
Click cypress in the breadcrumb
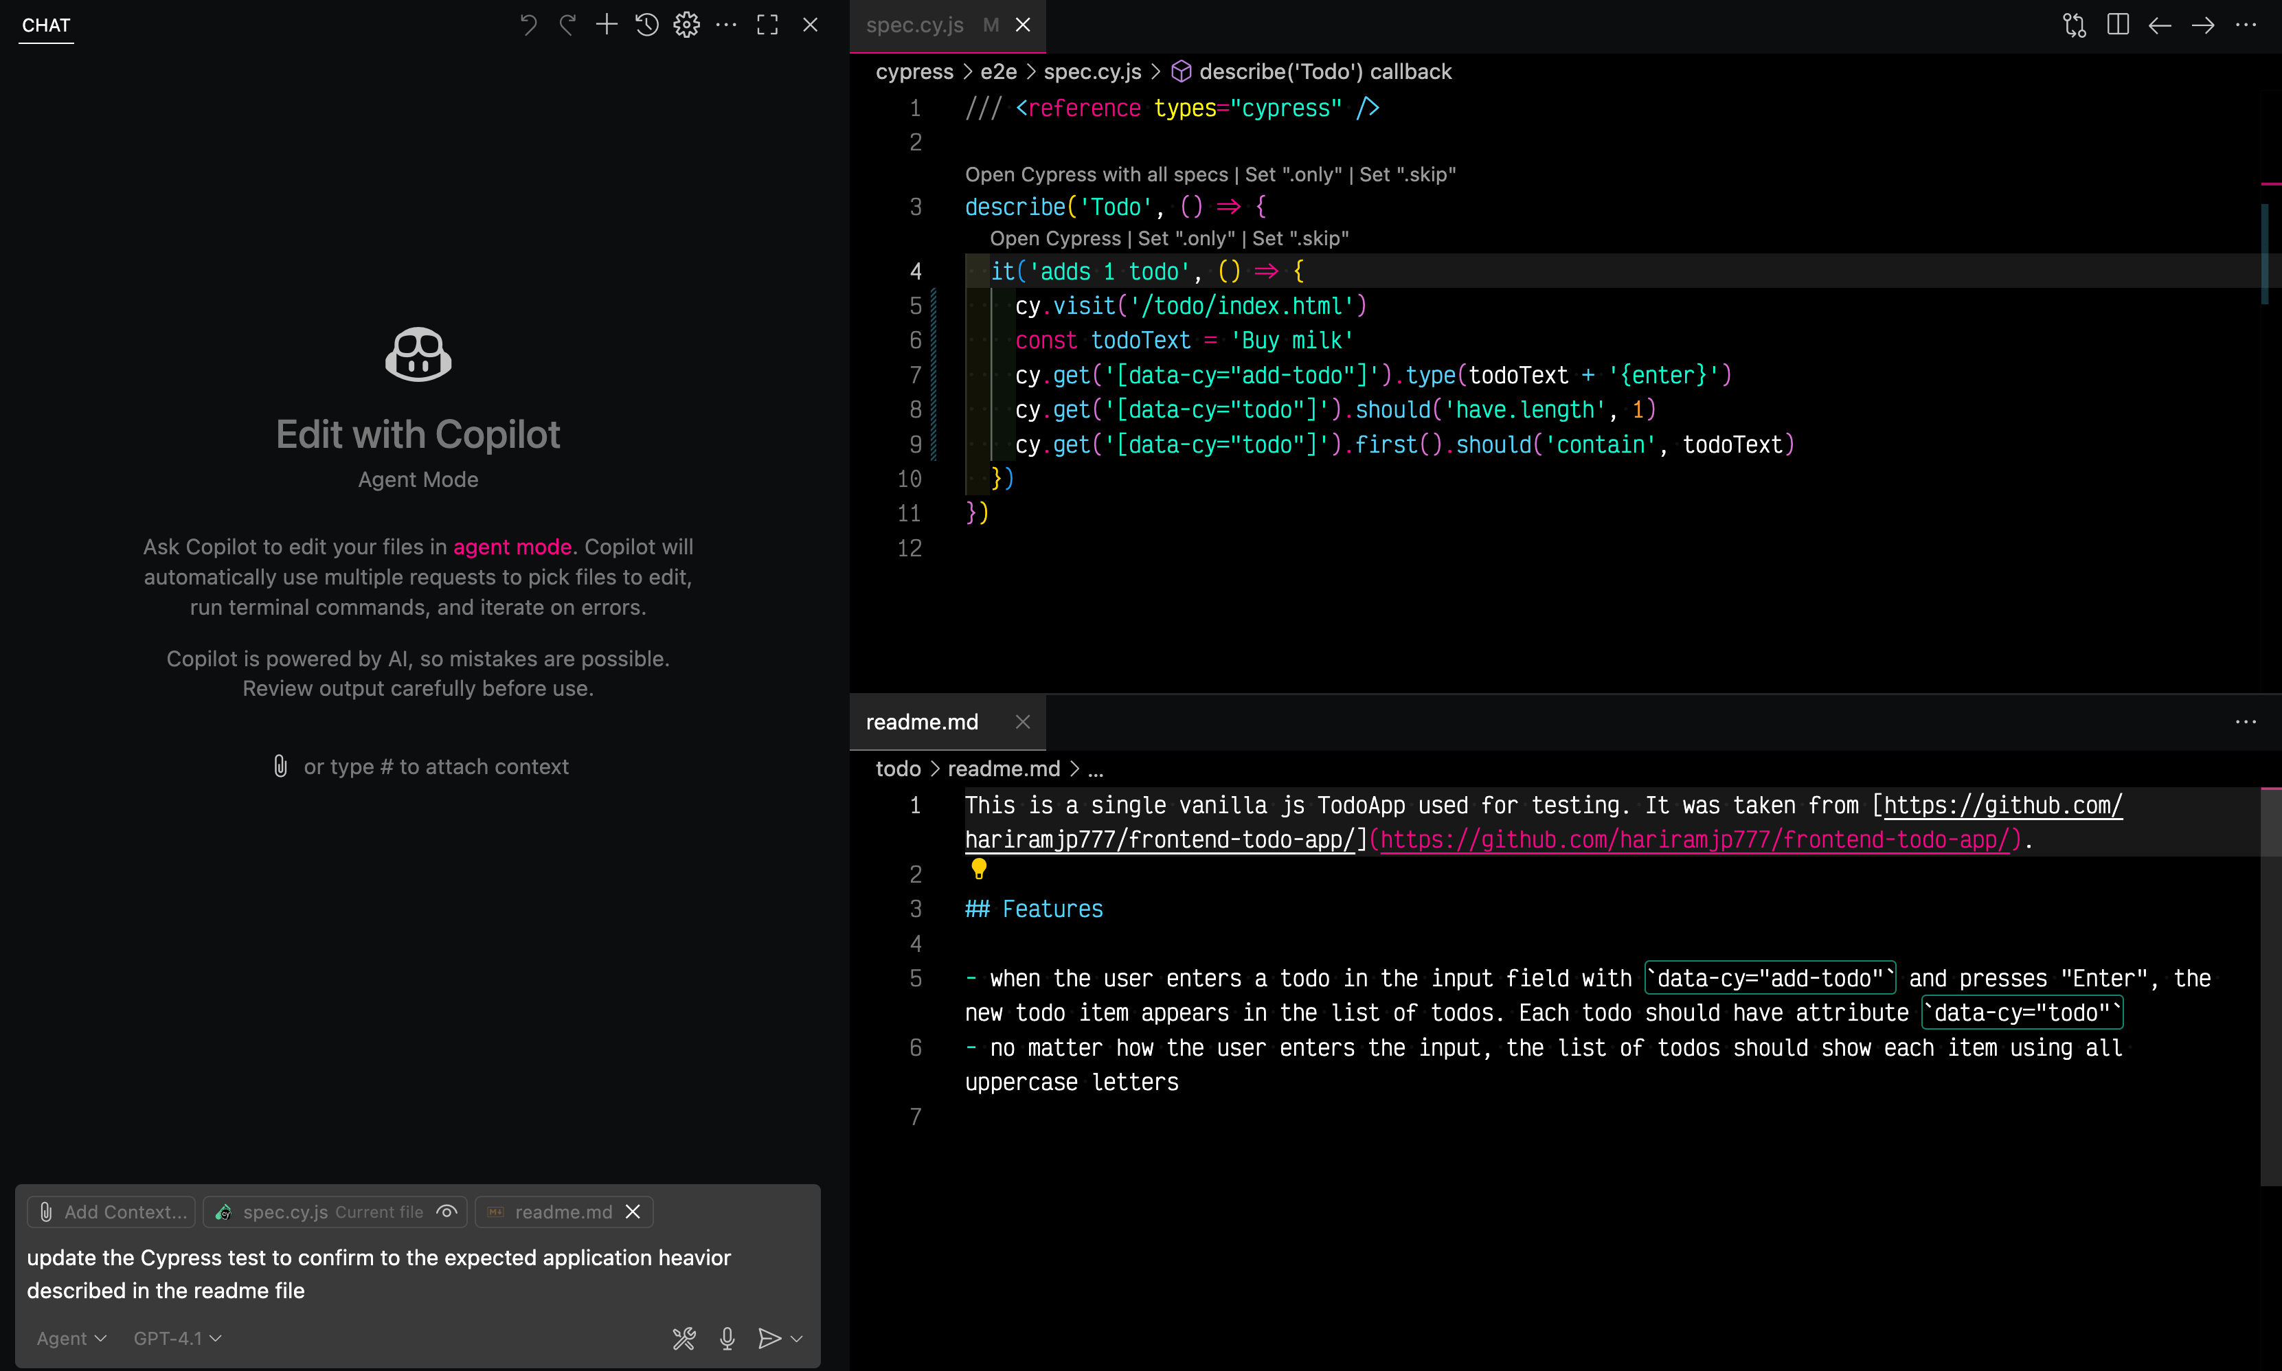914,72
